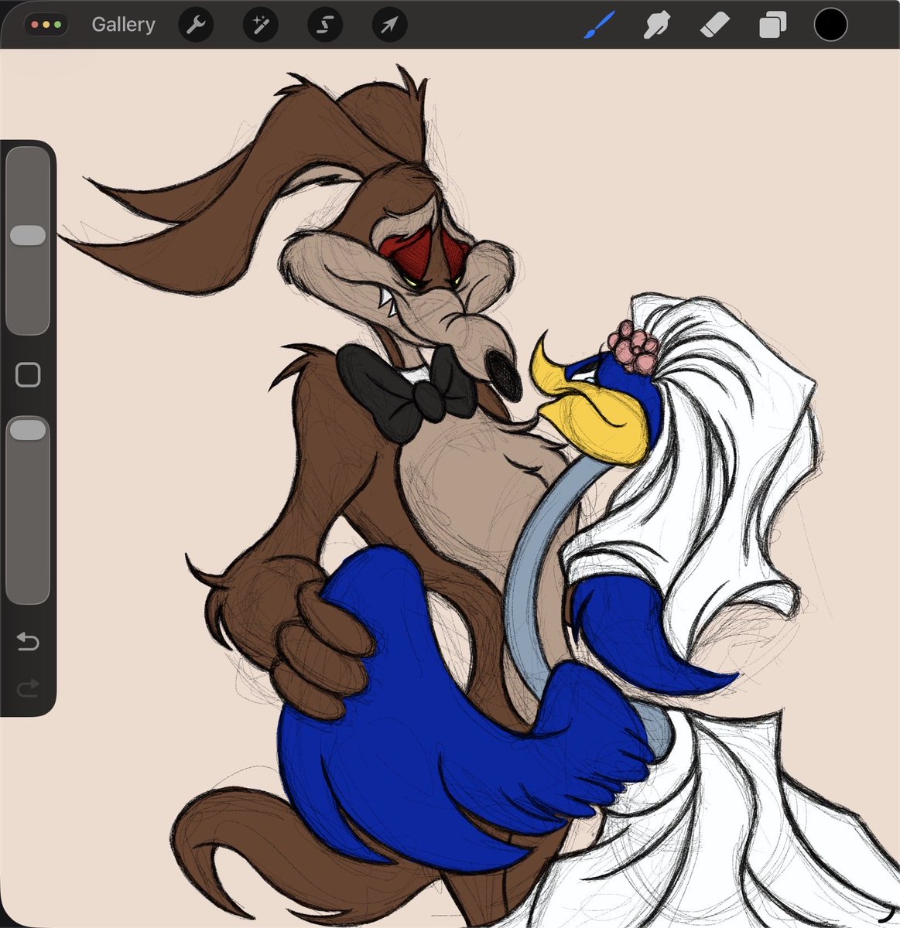Select the Eraser tool
Image resolution: width=900 pixels, height=928 pixels.
pos(713,25)
